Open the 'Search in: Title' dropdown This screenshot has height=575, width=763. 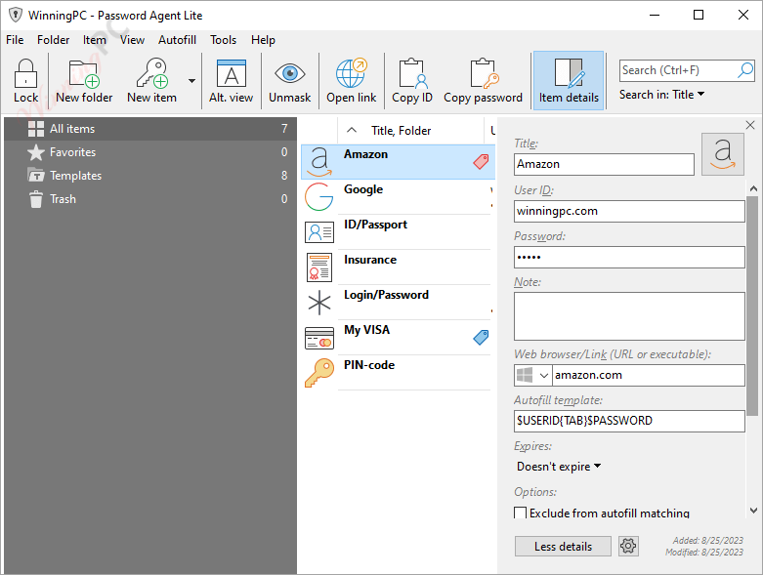point(661,95)
